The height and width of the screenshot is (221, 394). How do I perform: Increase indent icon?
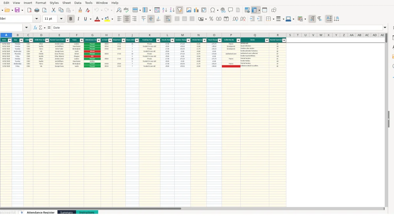point(252,19)
